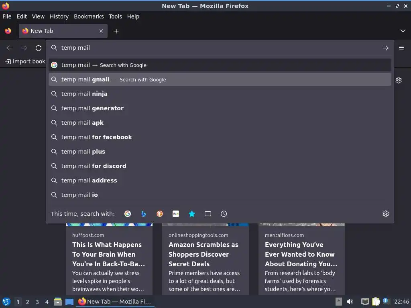Open network monitor tray icon
The width and height of the screenshot is (411, 308).
(365, 302)
